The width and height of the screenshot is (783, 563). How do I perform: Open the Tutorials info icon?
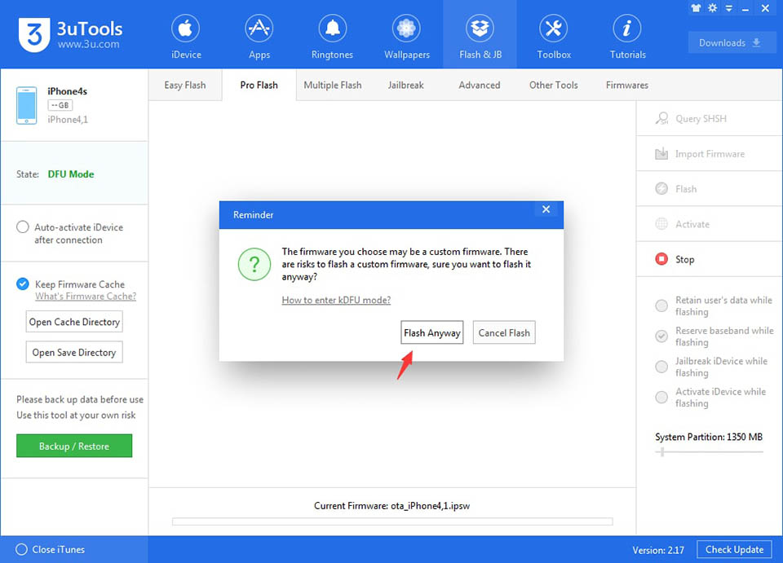pyautogui.click(x=626, y=29)
